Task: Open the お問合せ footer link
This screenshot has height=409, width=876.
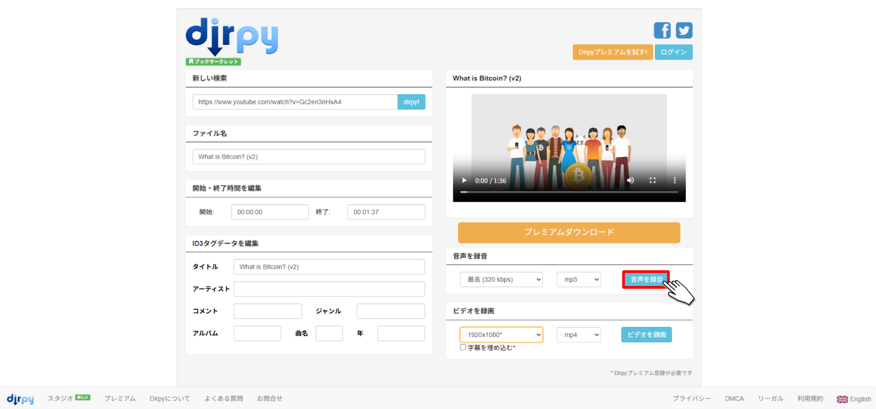Action: tap(269, 399)
